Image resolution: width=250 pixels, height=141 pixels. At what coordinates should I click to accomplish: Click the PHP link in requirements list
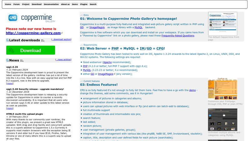point(85,66)
